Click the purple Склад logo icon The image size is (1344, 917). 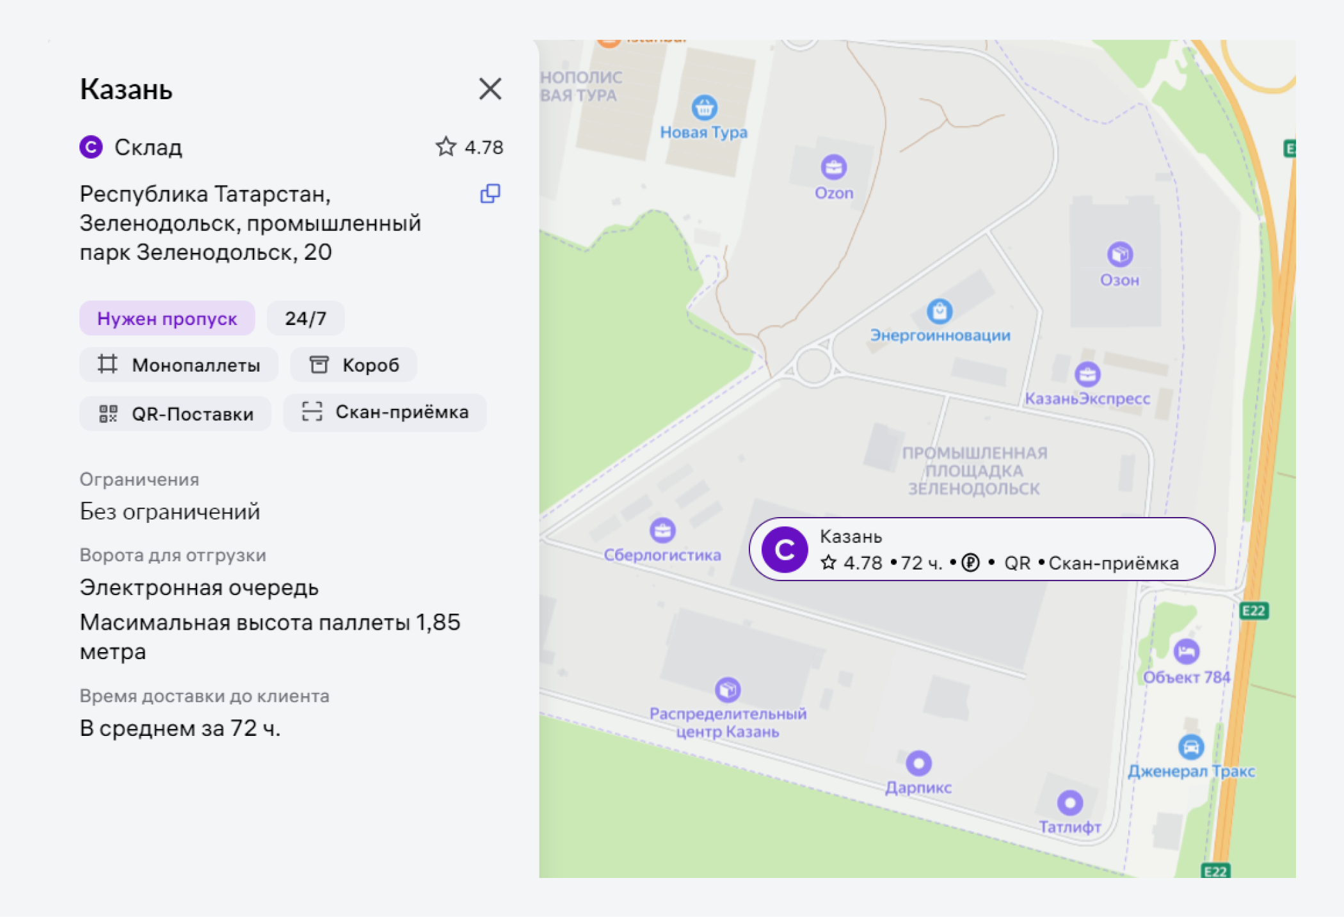[x=91, y=147]
